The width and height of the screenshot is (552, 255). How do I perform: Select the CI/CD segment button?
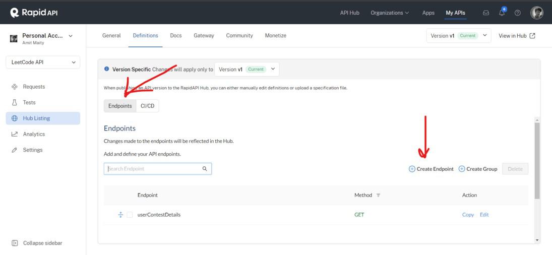(148, 106)
